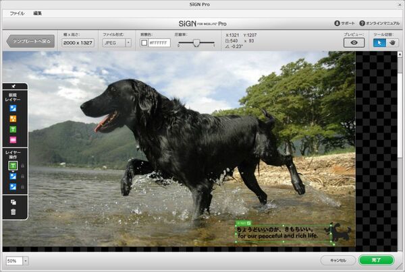This screenshot has height=272, width=405.
Task: Add a new green text layer
Action: tap(13, 129)
